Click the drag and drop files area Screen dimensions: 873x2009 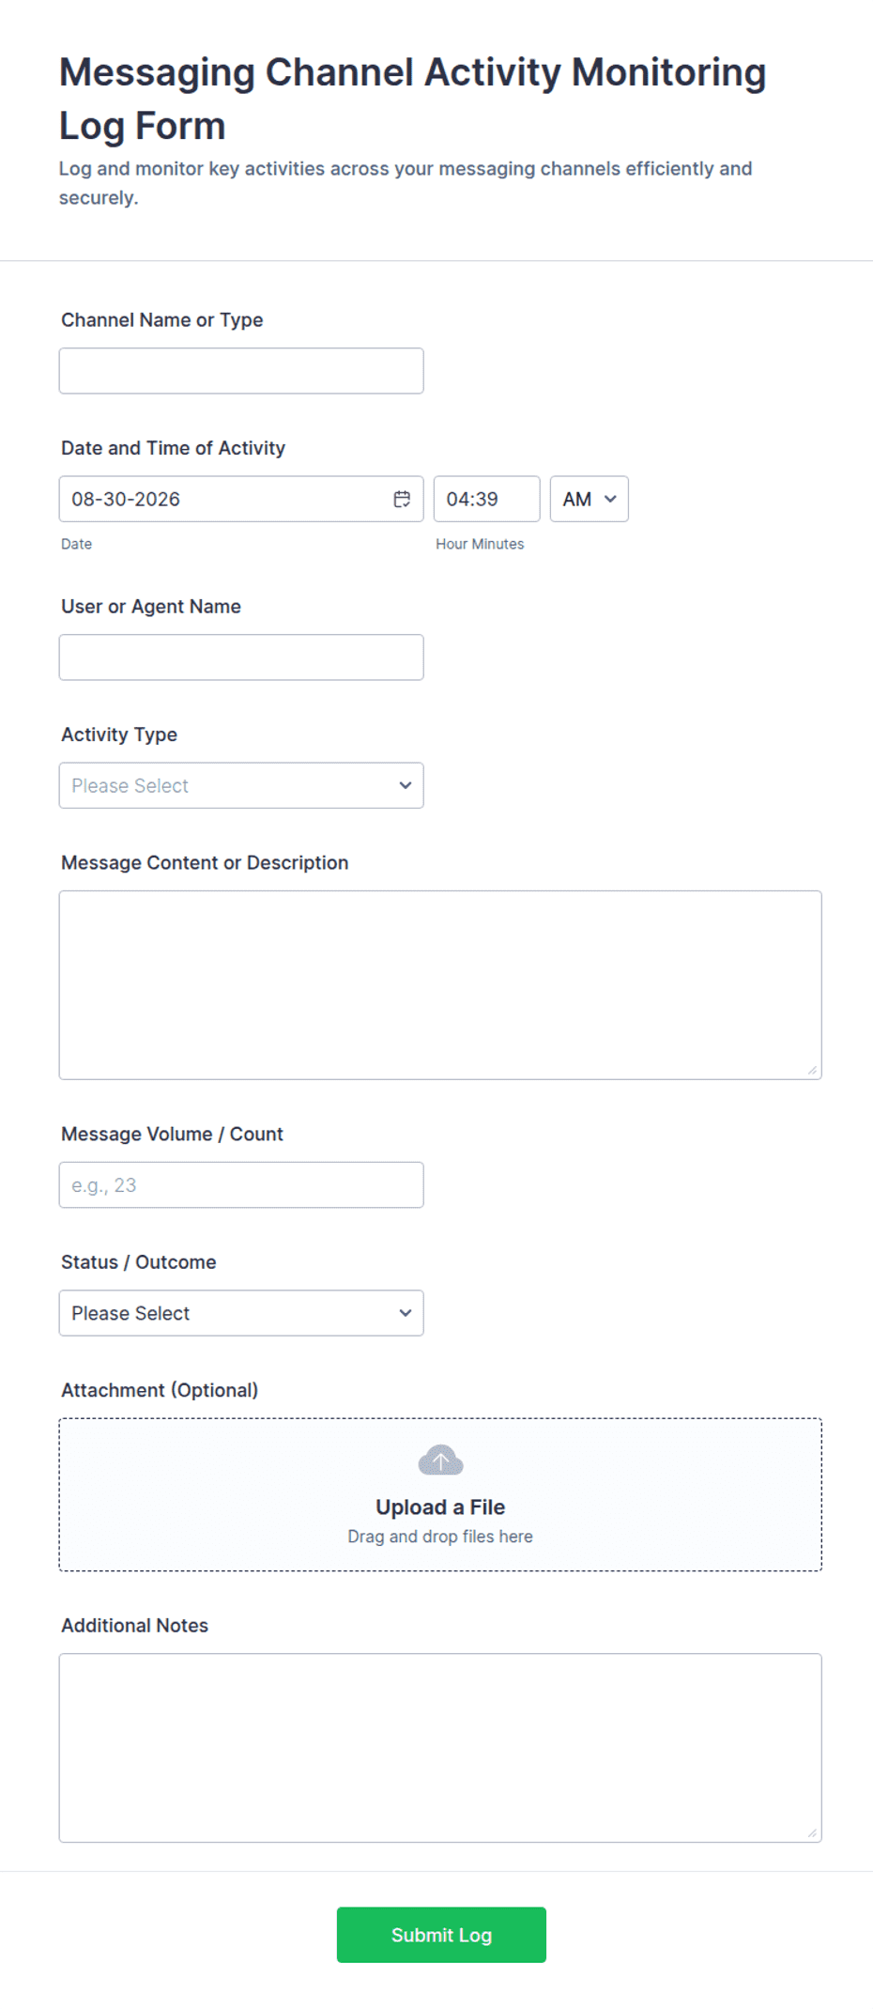click(x=440, y=1494)
